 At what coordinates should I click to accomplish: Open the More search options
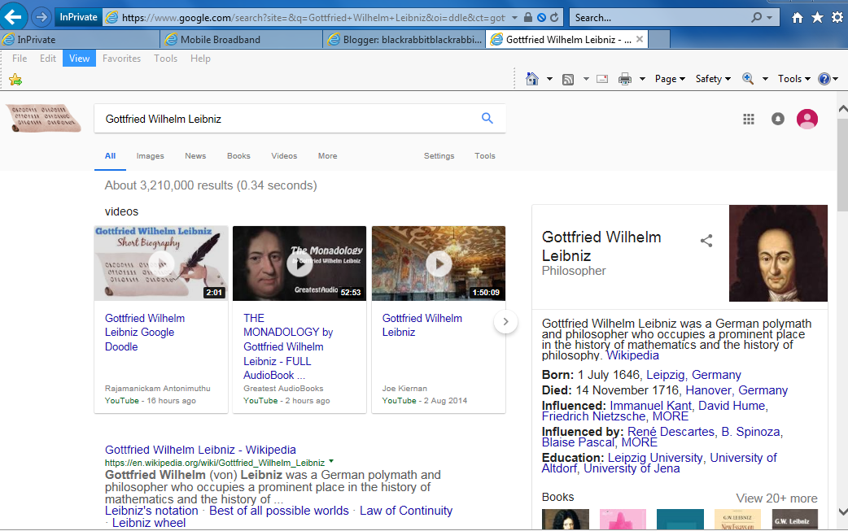(327, 155)
